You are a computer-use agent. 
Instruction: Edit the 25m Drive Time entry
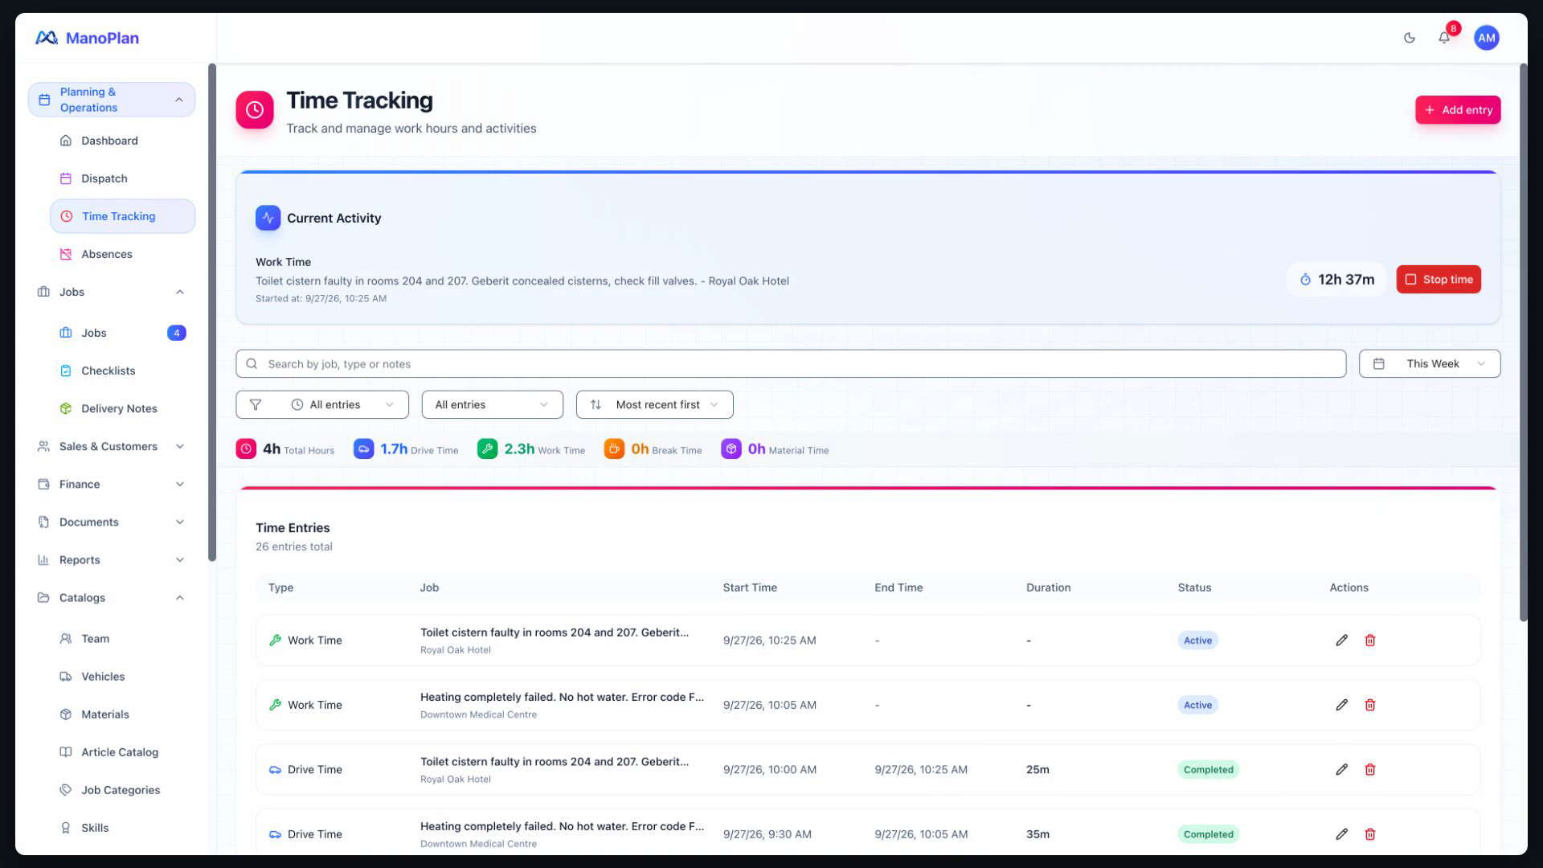1341,769
